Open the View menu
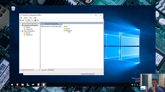Image resolution: width=165 pixels, height=92 pixels. tap(31, 18)
